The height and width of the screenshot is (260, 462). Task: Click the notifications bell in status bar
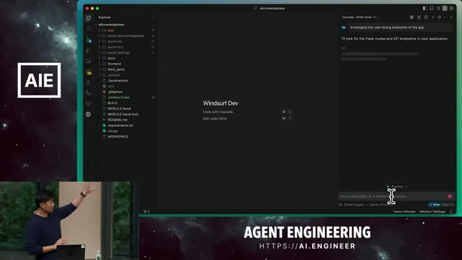tap(451, 211)
